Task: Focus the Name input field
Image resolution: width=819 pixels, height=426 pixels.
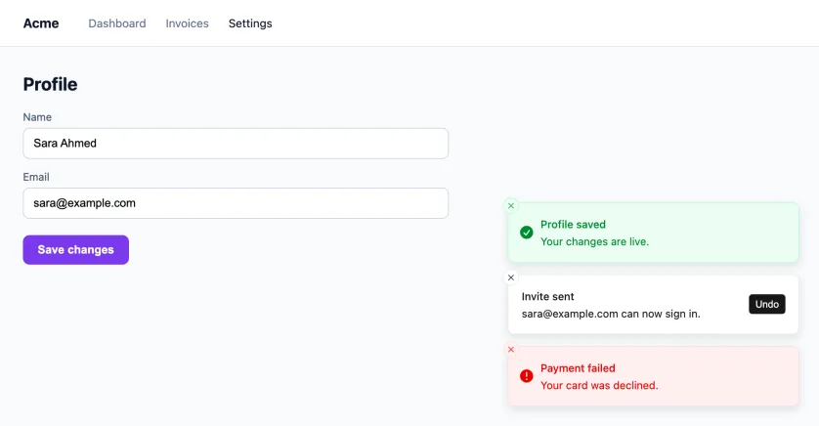Action: (x=236, y=144)
